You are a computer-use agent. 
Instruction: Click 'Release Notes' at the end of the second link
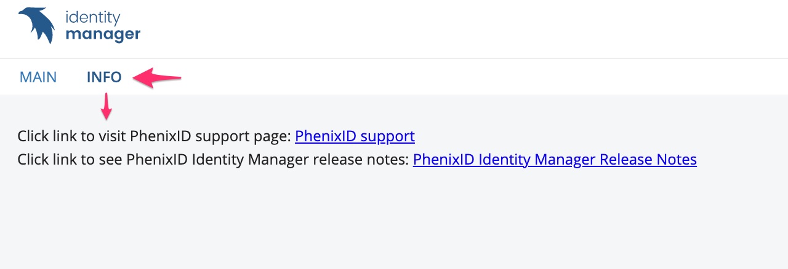point(648,160)
